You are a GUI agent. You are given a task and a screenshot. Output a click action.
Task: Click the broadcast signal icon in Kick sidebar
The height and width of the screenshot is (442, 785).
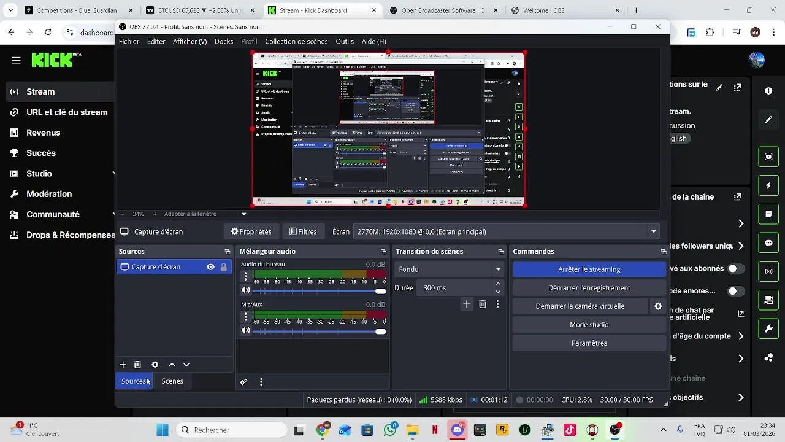[x=768, y=271]
